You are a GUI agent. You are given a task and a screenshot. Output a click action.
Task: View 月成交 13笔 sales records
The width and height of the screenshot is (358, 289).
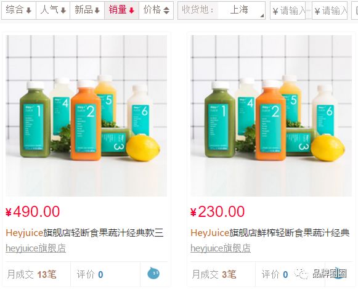tap(32, 274)
